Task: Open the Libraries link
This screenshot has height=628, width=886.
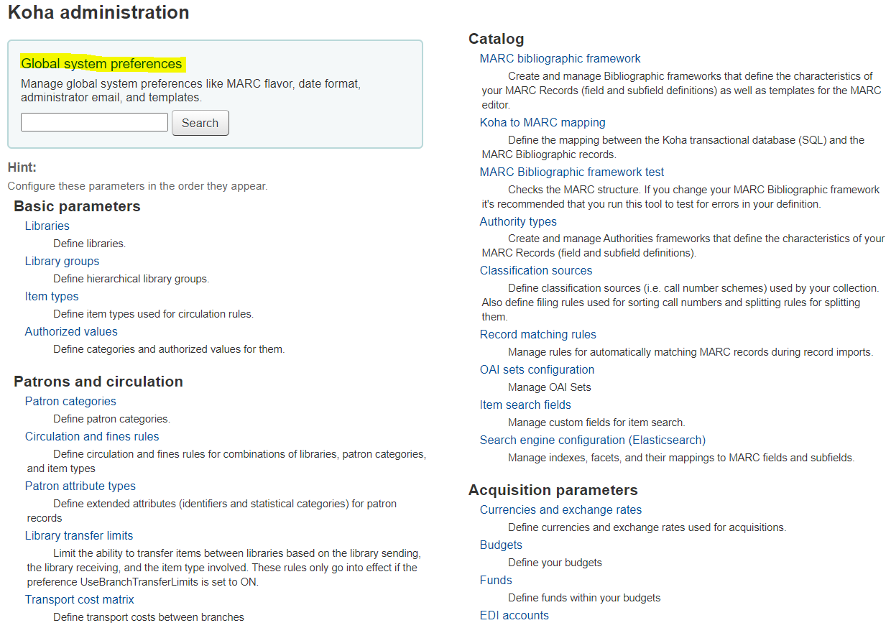Action: pos(47,226)
